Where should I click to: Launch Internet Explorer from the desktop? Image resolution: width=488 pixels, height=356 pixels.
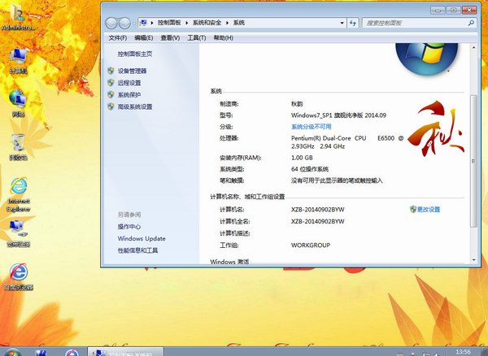tap(19, 194)
